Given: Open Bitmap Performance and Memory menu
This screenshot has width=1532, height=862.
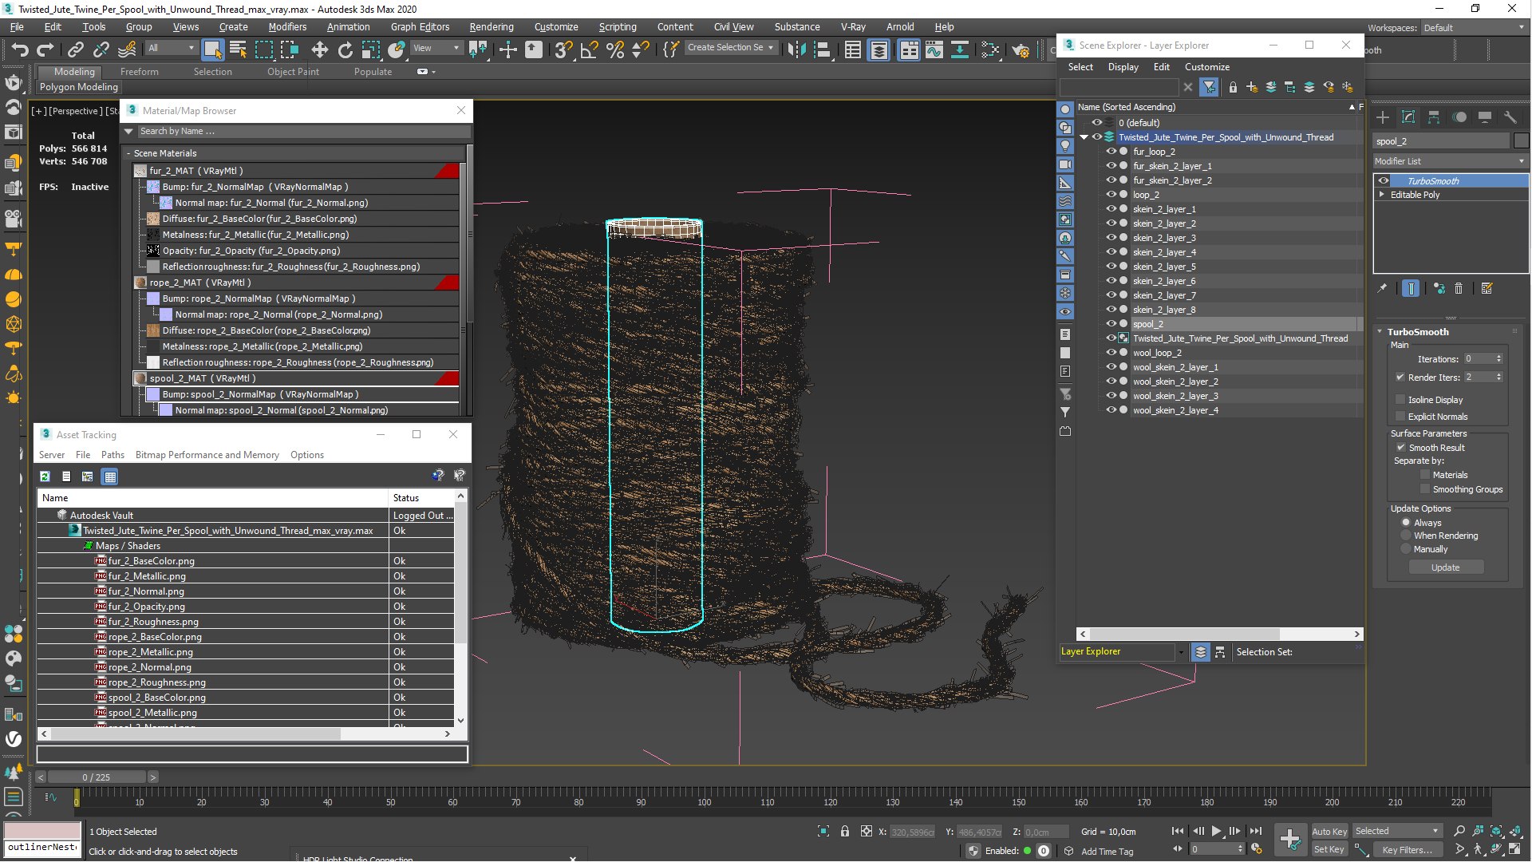Looking at the screenshot, I should (x=207, y=455).
